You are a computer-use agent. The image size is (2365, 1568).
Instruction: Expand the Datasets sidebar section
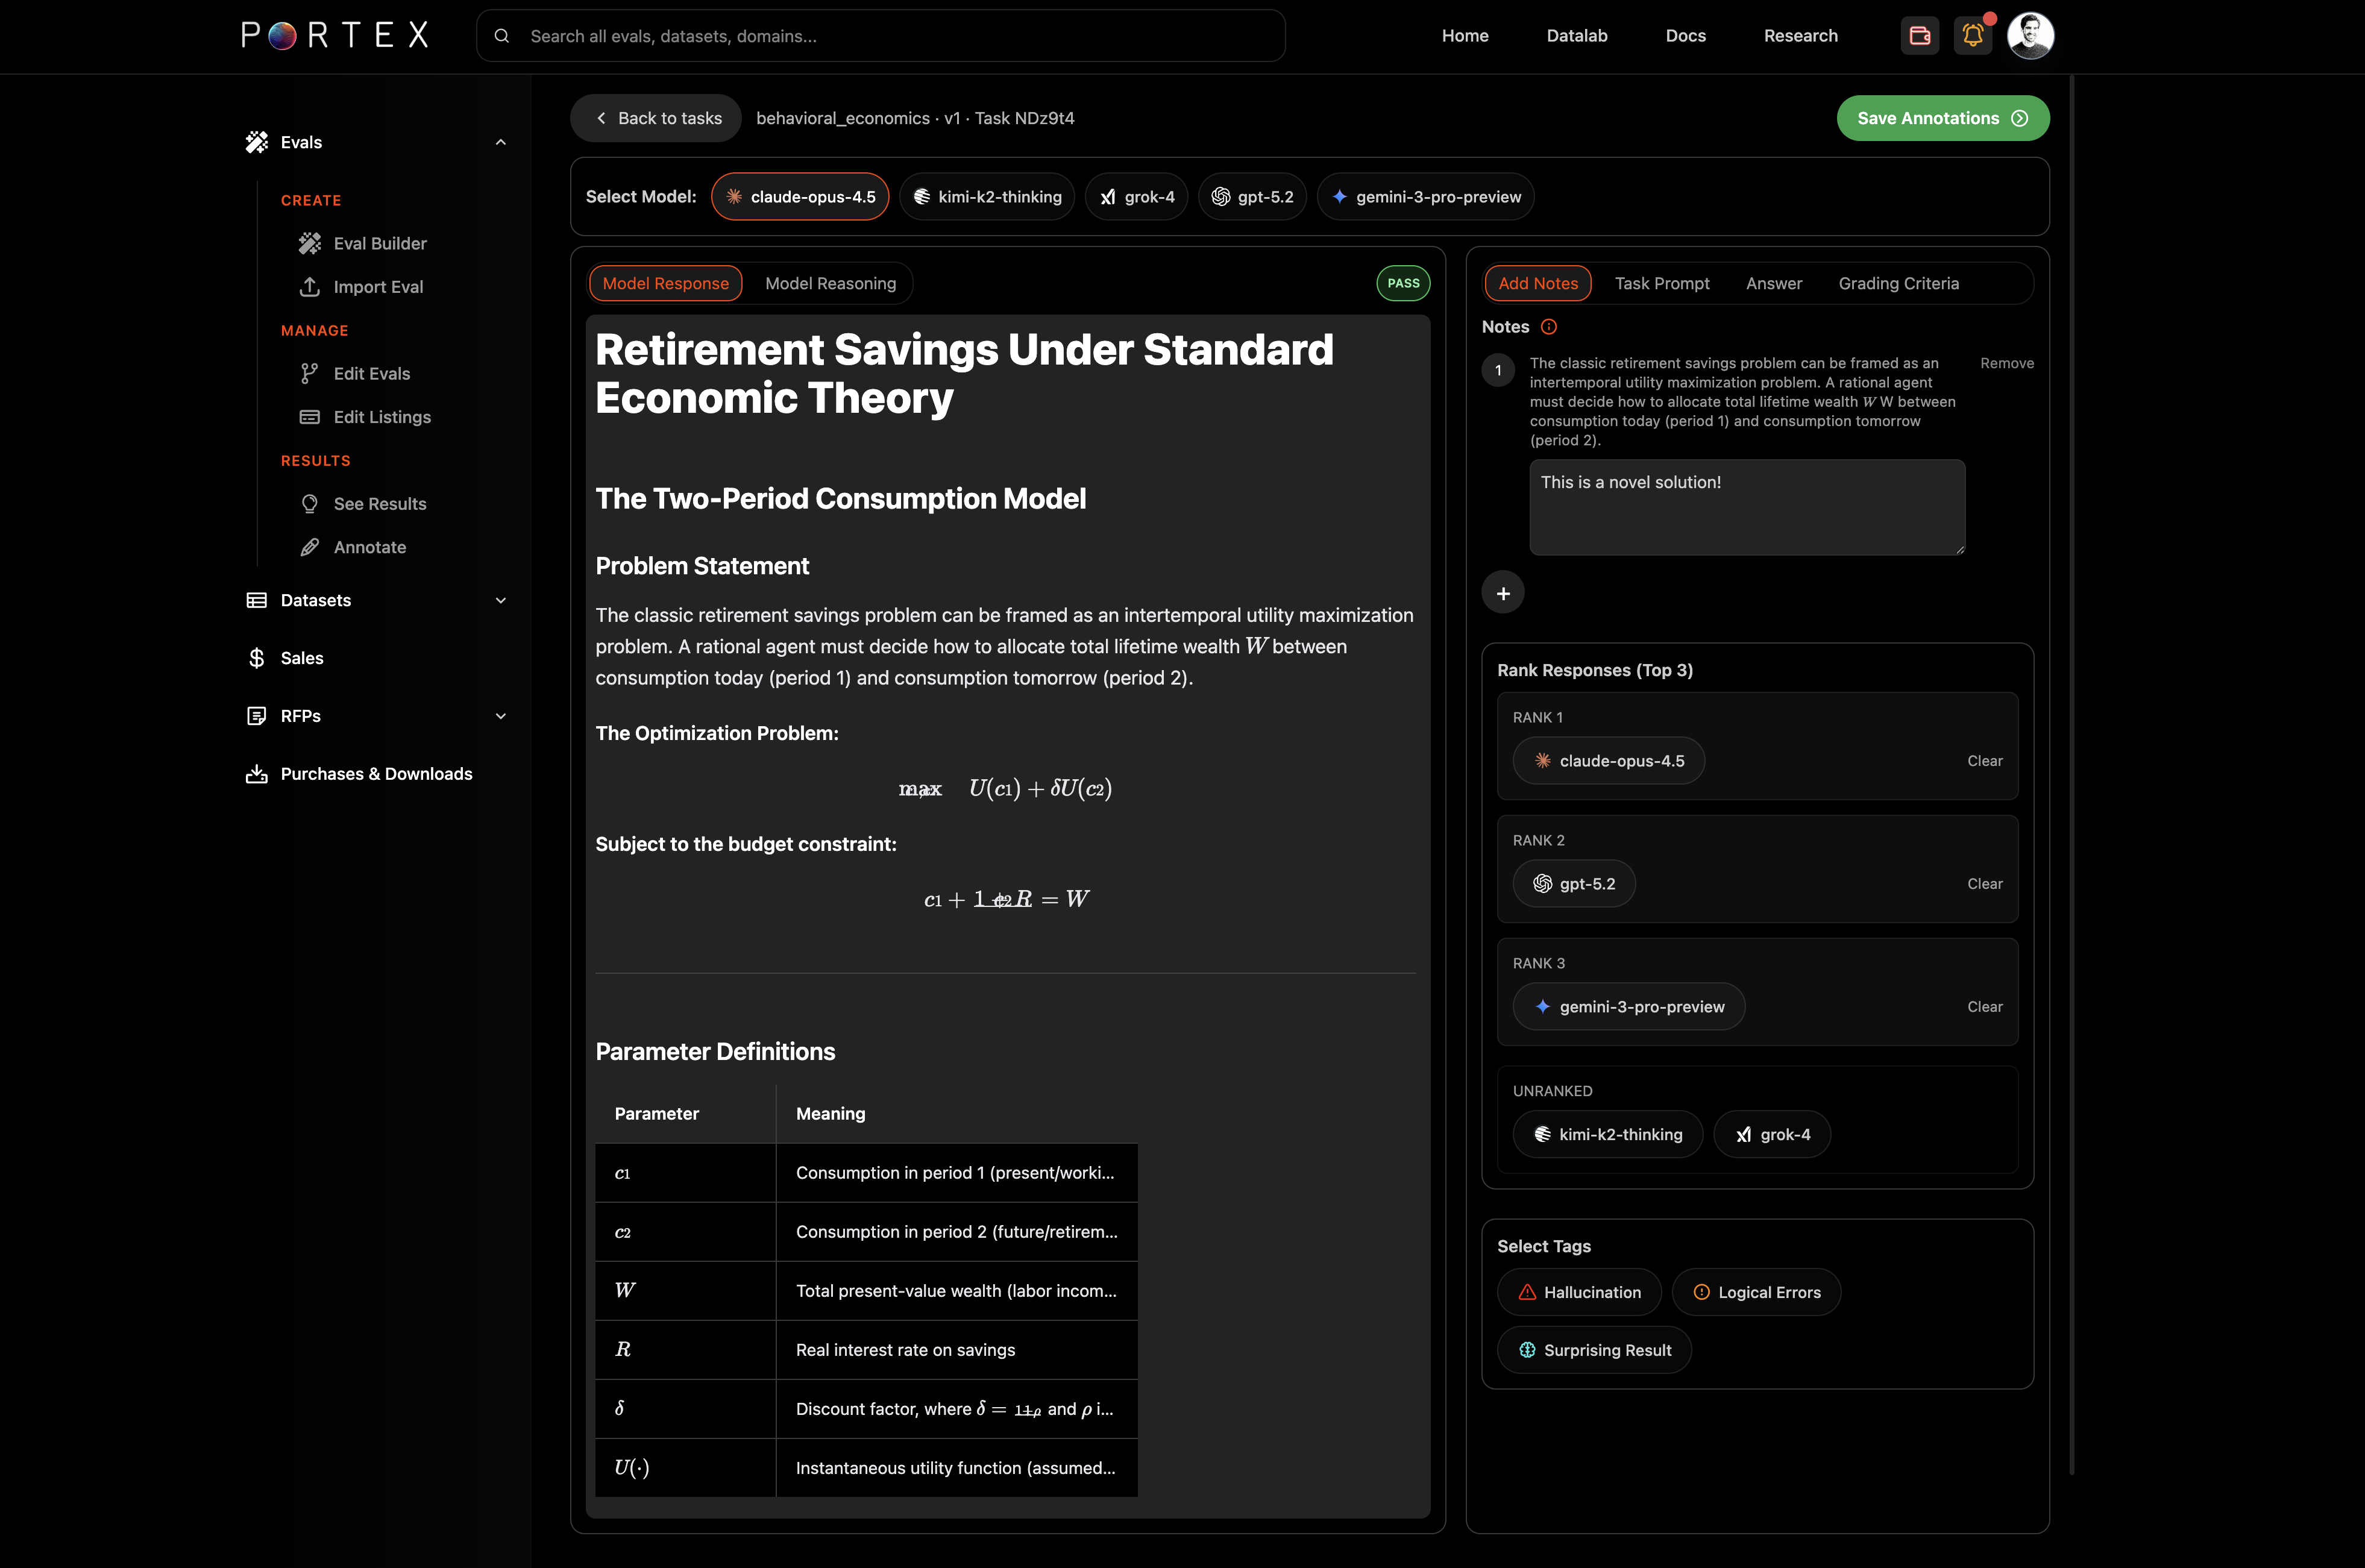pyautogui.click(x=500, y=600)
